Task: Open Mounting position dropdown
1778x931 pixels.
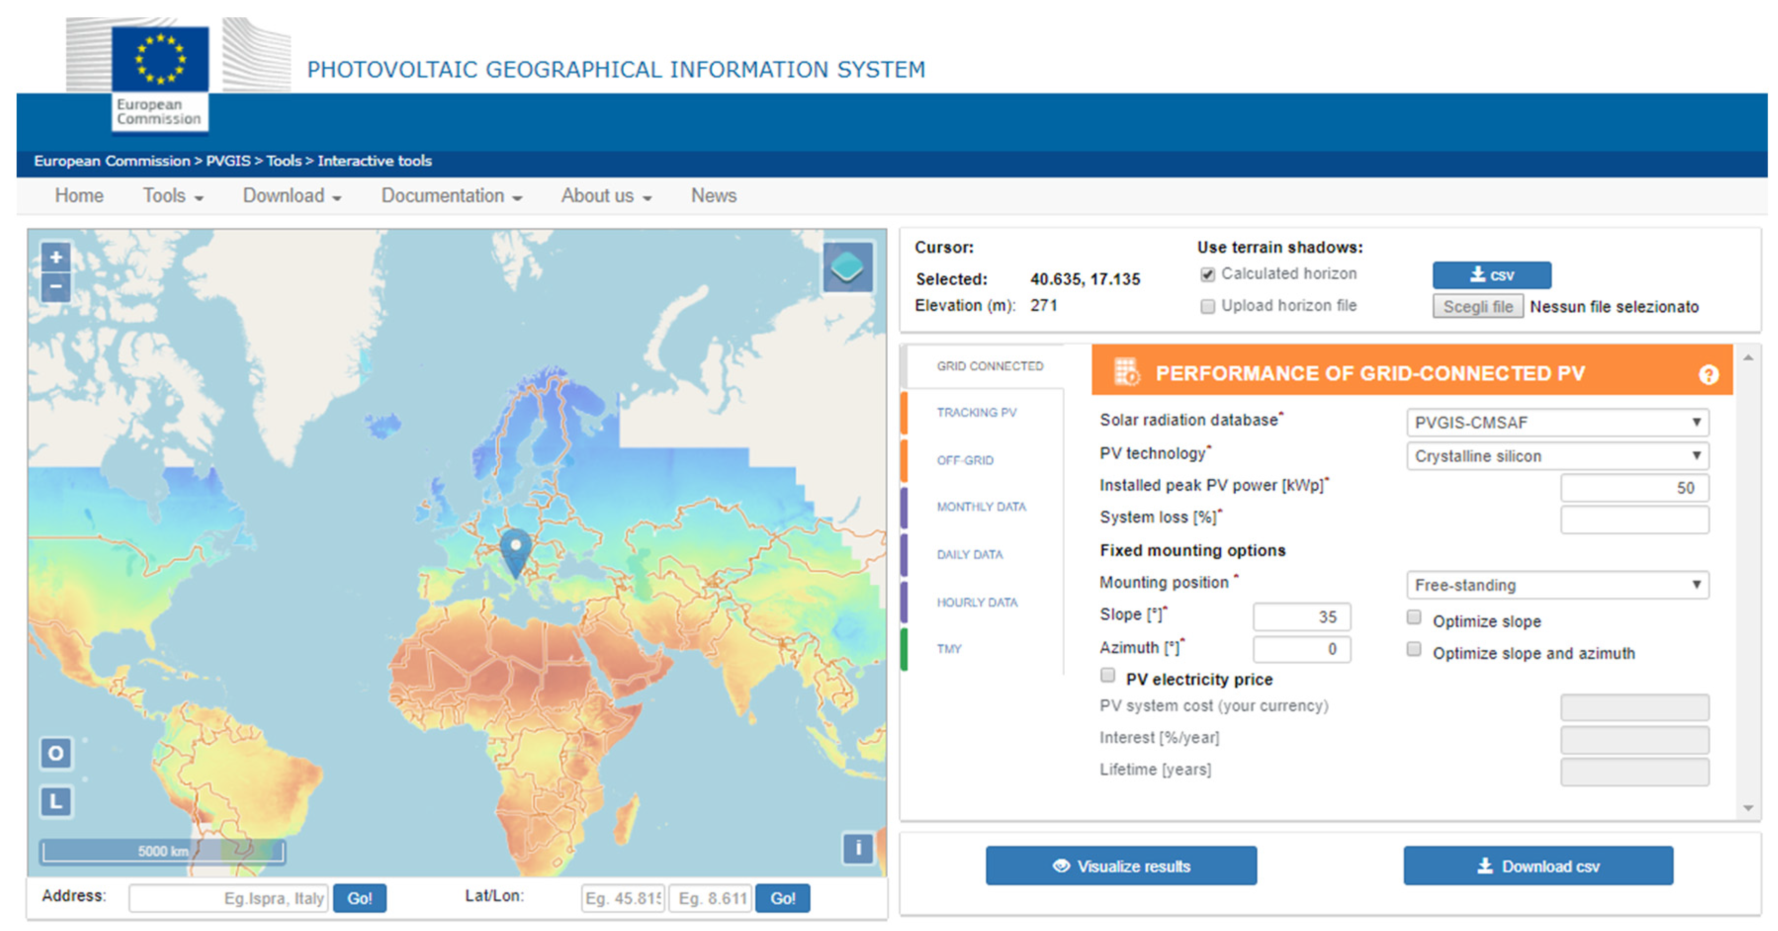Action: tap(1557, 585)
